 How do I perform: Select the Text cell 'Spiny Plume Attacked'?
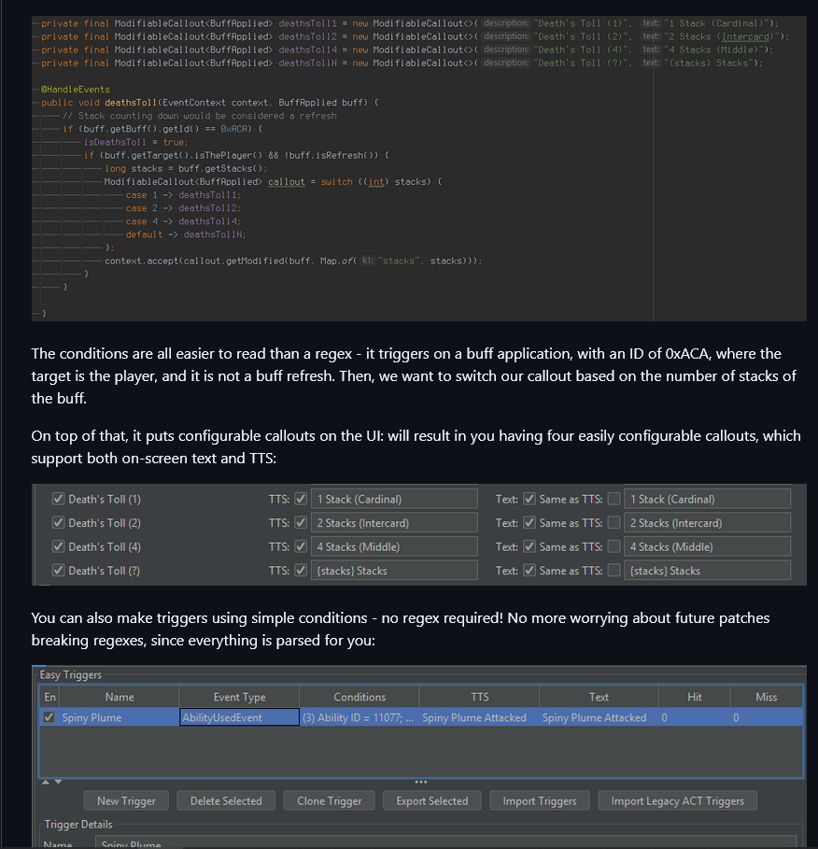(x=599, y=717)
